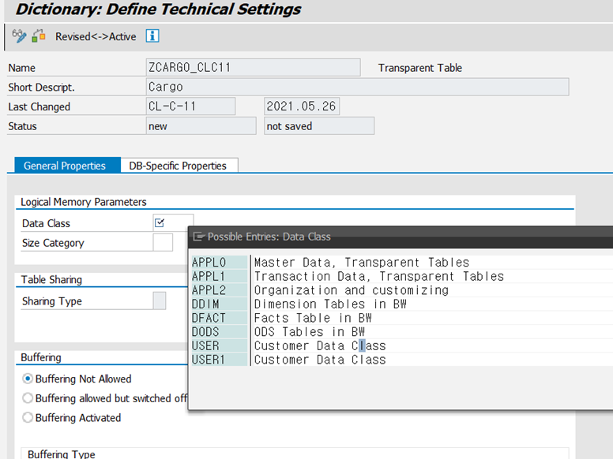Click the Last Changed user field CL-C-11
The image size is (613, 459).
[191, 106]
